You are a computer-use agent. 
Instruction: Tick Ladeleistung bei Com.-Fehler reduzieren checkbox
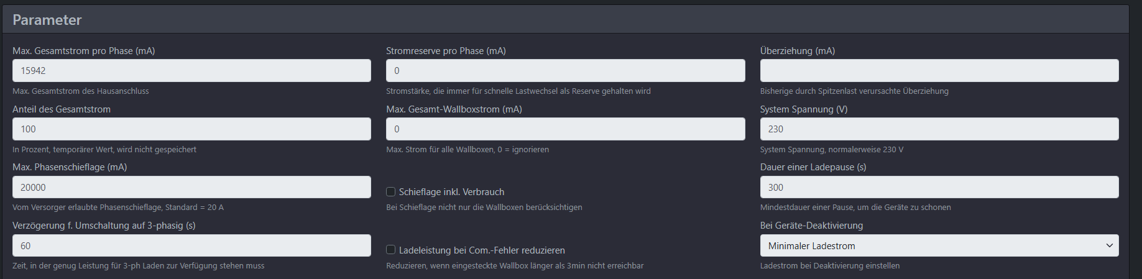click(391, 250)
